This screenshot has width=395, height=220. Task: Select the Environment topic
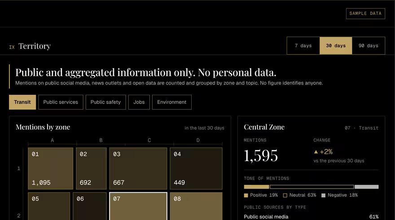[172, 102]
